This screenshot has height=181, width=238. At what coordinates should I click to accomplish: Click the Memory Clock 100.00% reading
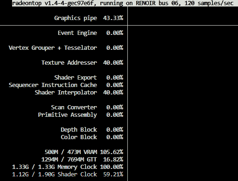click(67, 167)
